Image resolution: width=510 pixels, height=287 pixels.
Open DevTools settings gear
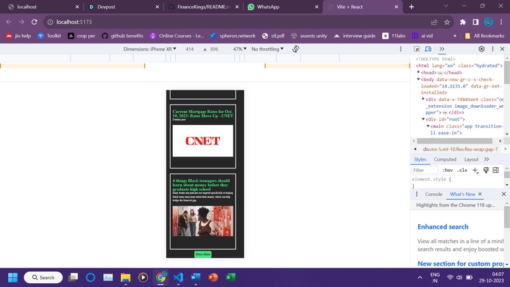tap(482, 49)
